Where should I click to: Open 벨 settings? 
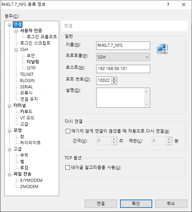point(22,161)
